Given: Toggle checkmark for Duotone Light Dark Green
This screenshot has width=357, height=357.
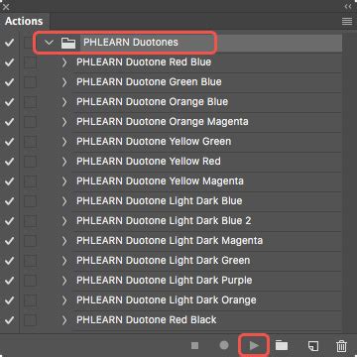Looking at the screenshot, I should pos(10,261).
